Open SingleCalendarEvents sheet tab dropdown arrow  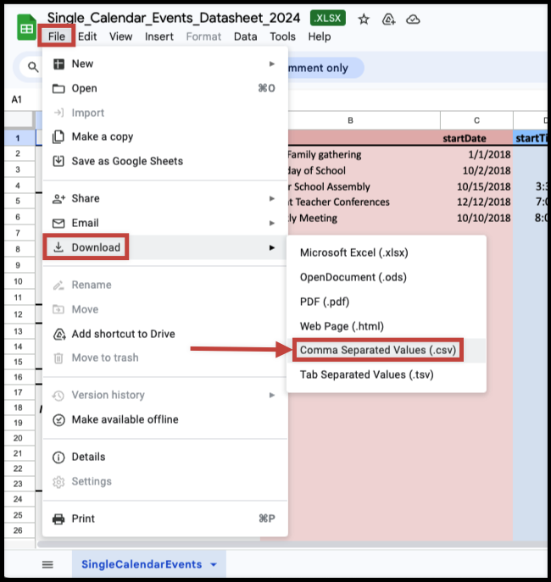click(x=214, y=564)
